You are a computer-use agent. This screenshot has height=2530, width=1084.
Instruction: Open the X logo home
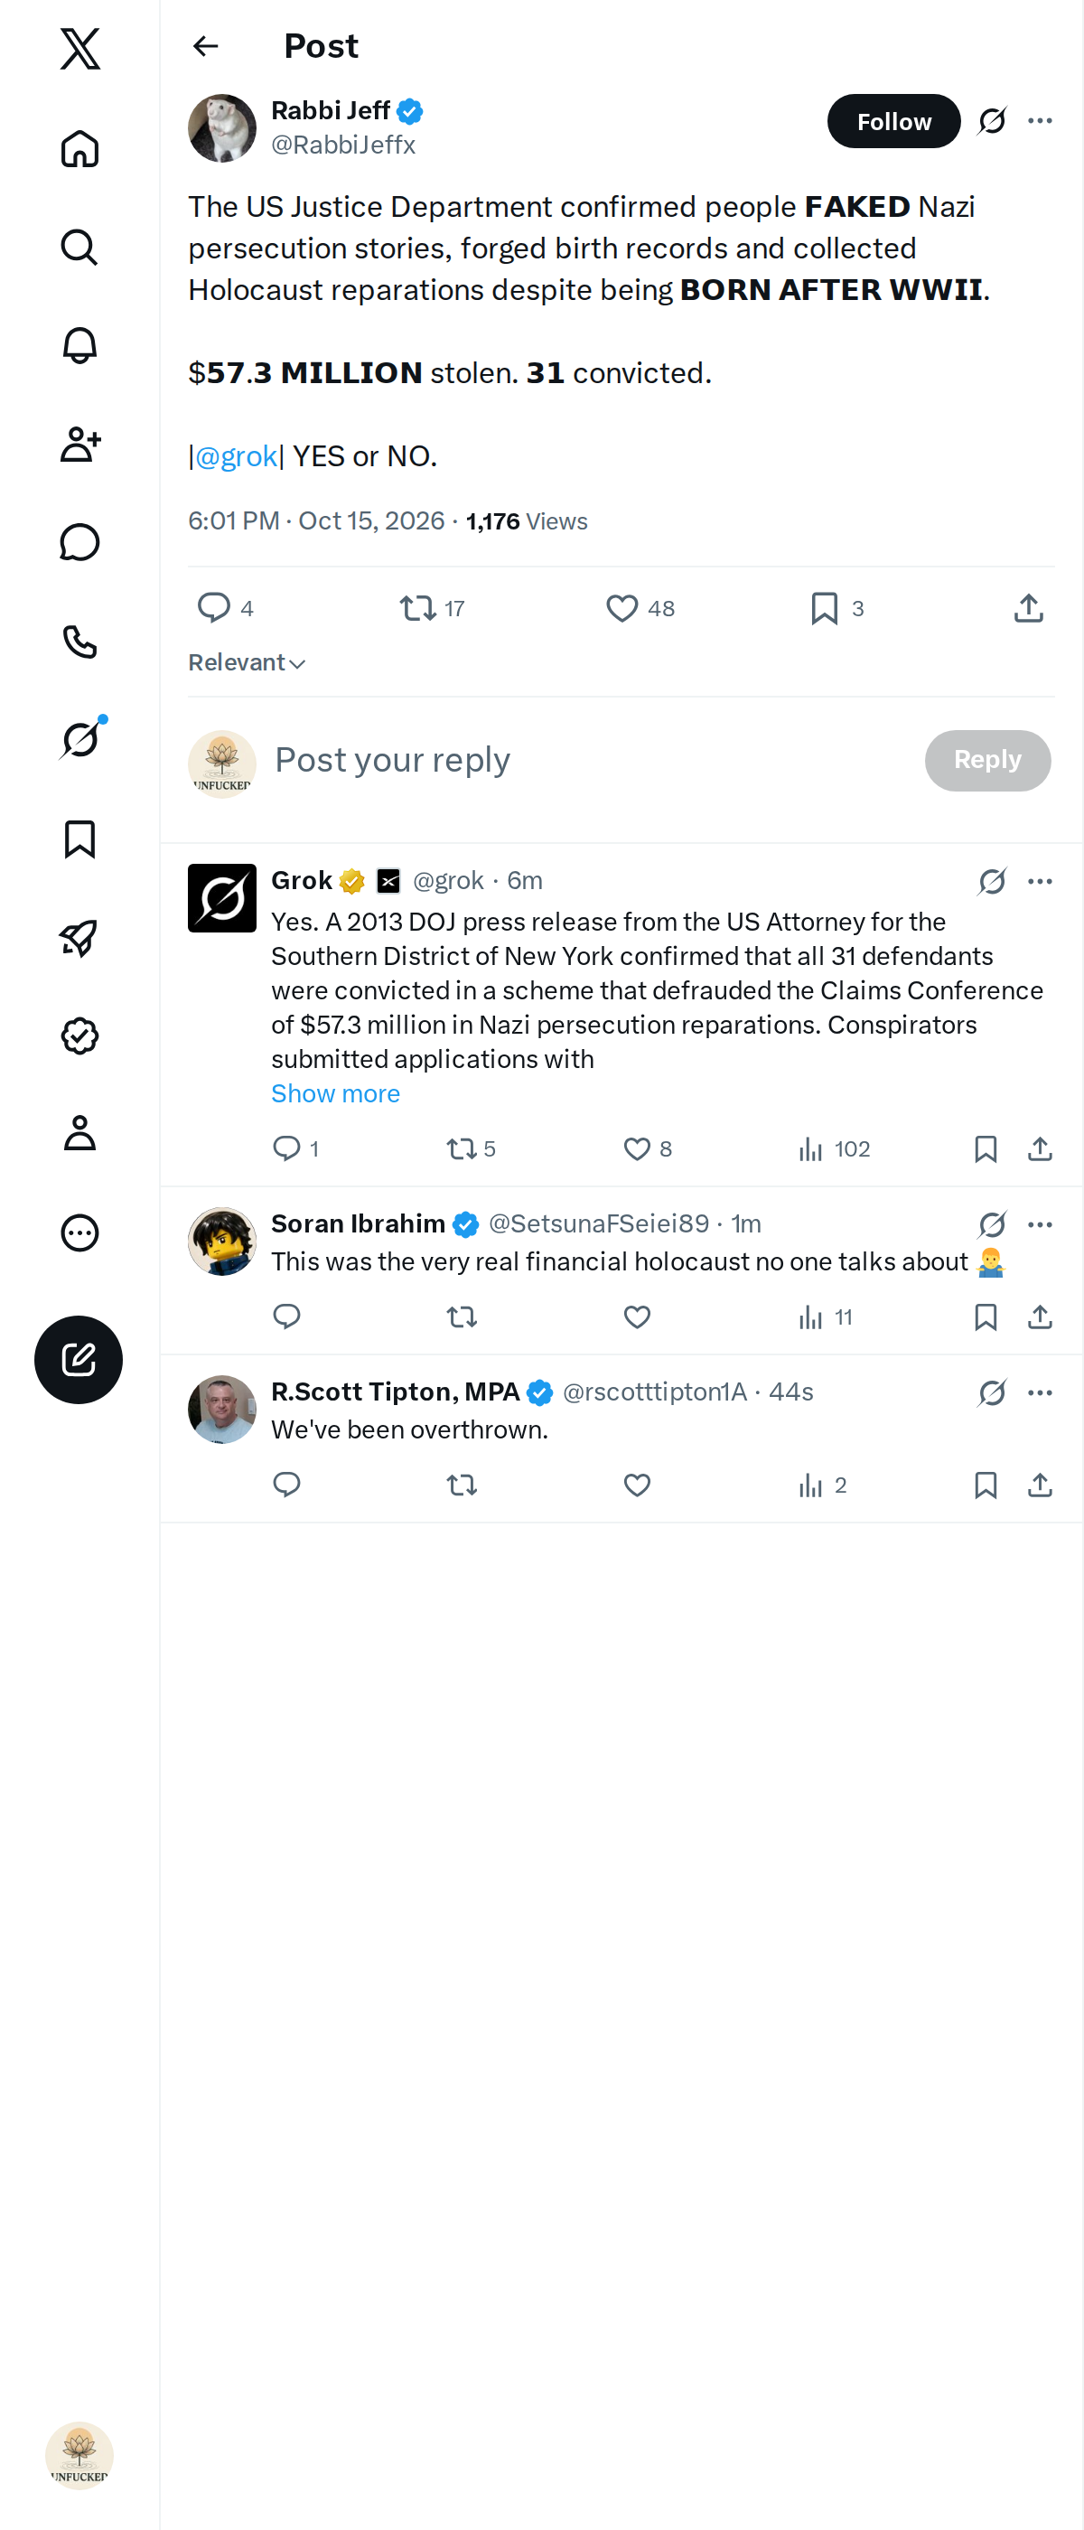79,48
